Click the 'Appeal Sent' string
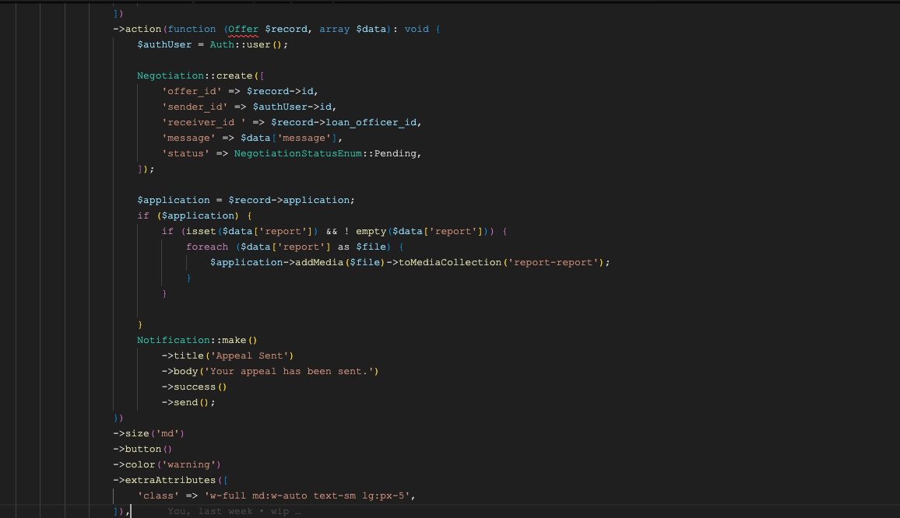900x518 pixels. coord(249,355)
